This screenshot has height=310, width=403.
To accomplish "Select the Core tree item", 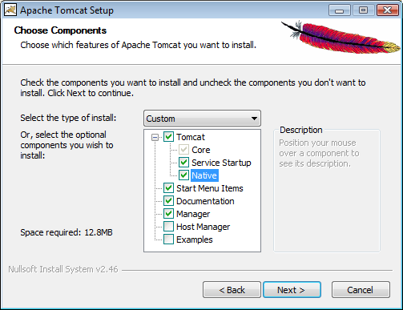I will tap(201, 150).
